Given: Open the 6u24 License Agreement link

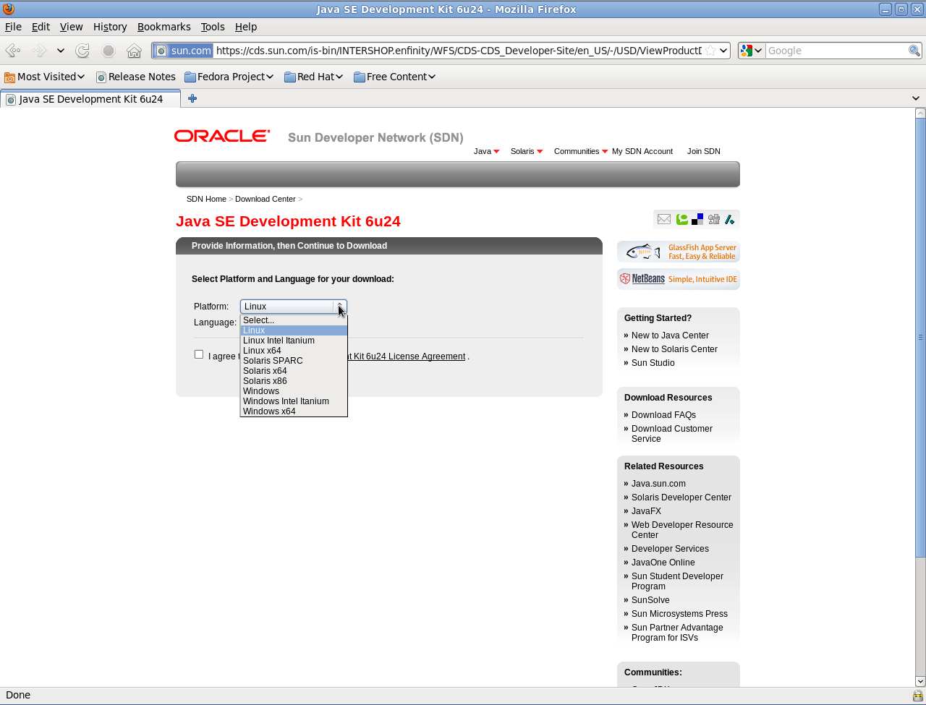Looking at the screenshot, I should 407,356.
